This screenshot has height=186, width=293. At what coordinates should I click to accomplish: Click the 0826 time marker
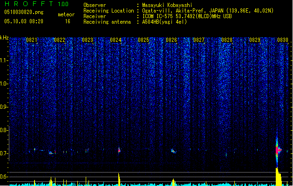(171, 40)
